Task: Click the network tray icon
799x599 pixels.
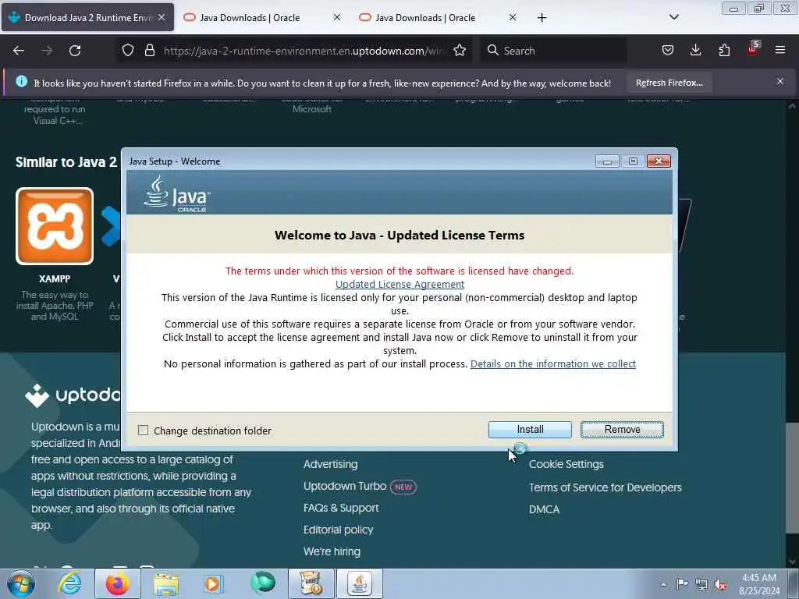Action: tap(701, 584)
